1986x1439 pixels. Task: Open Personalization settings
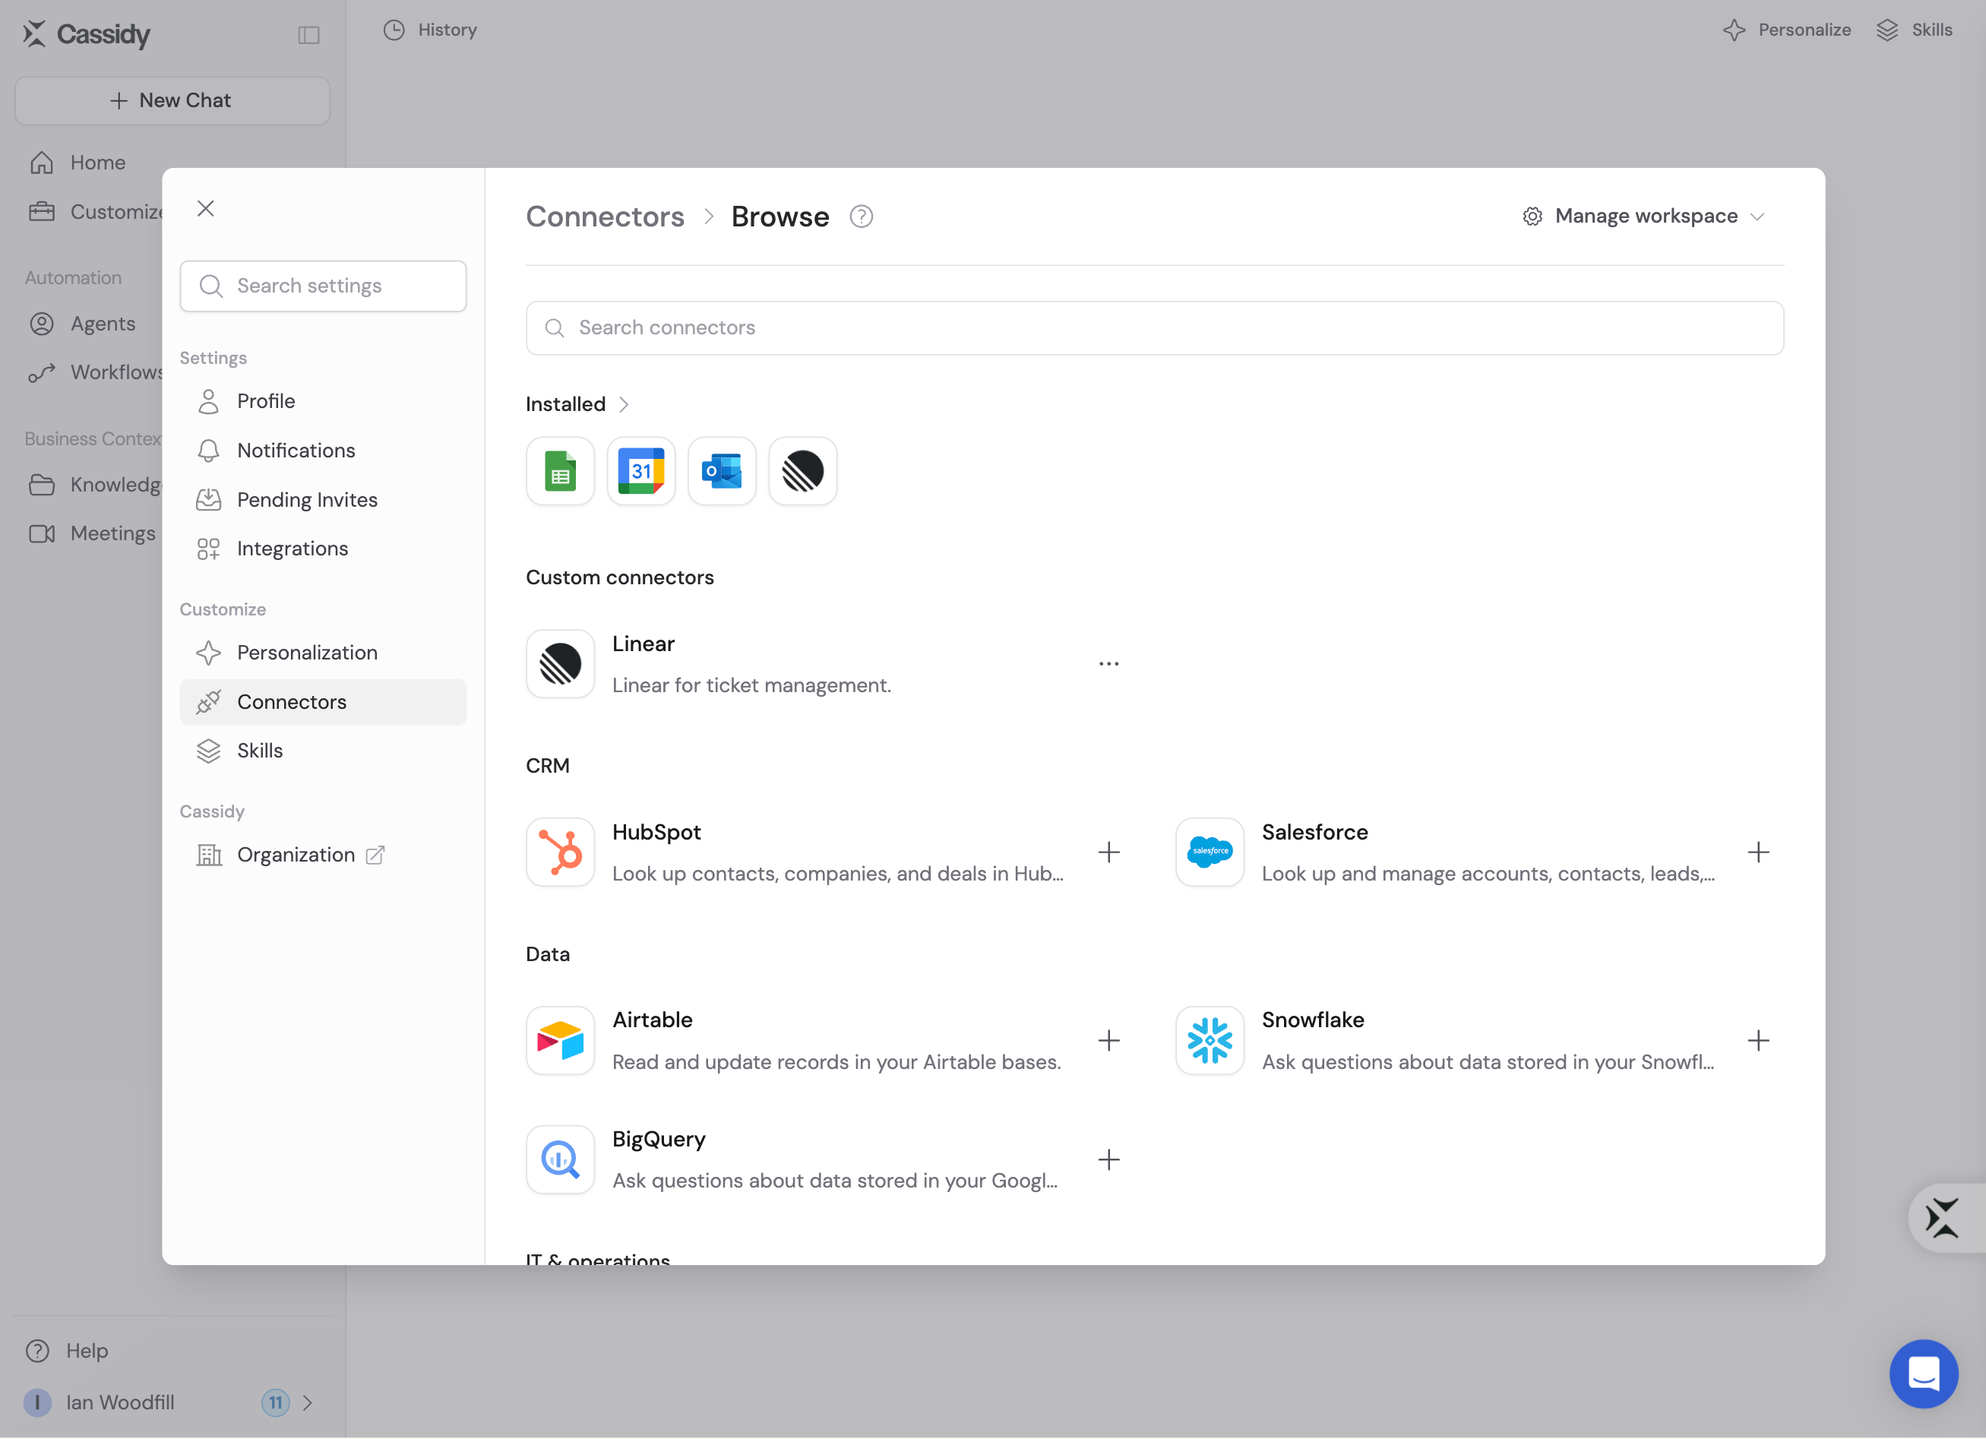[x=323, y=653]
